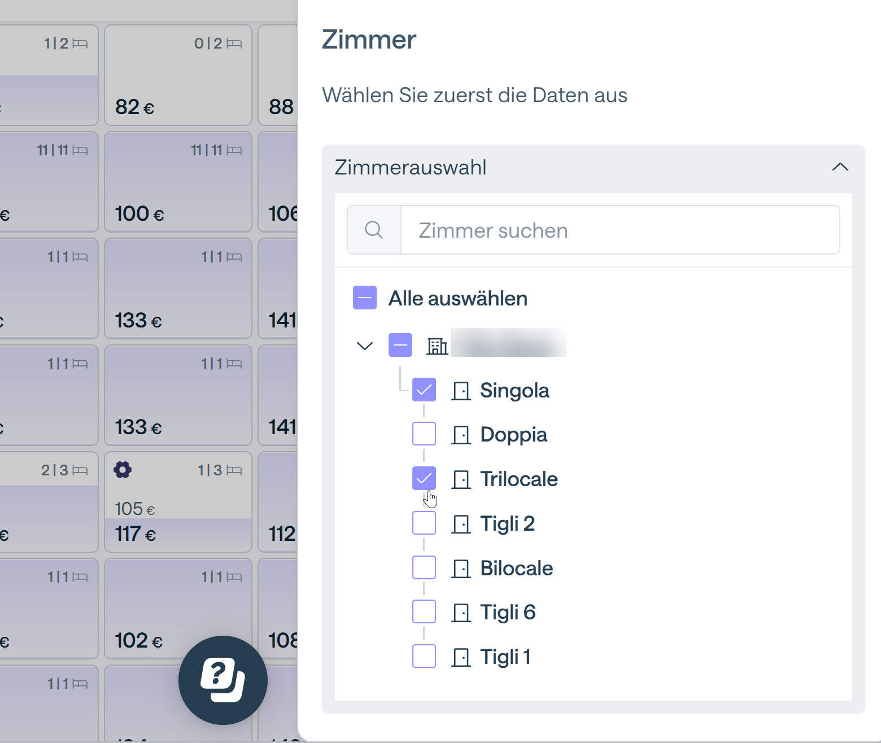Click into the Zimmer suchen field
The height and width of the screenshot is (743, 881).
point(620,230)
